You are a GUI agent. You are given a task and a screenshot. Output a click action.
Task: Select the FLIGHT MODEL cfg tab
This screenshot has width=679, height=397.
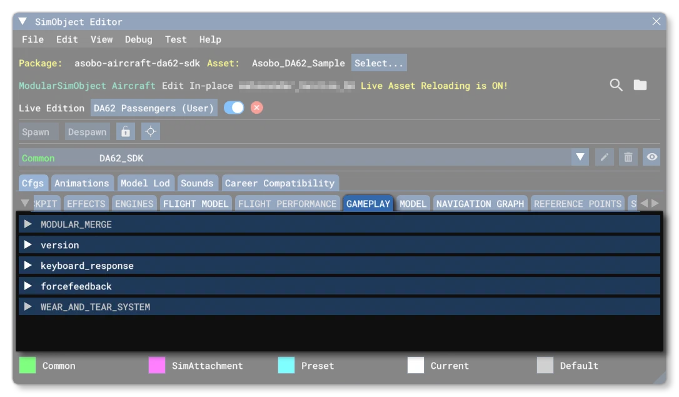pyautogui.click(x=196, y=203)
